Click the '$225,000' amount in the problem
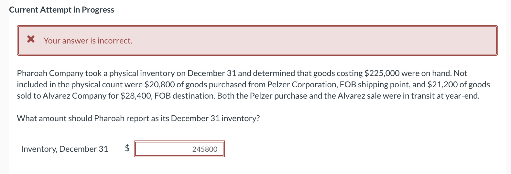Image resolution: width=511 pixels, height=174 pixels. tap(382, 73)
